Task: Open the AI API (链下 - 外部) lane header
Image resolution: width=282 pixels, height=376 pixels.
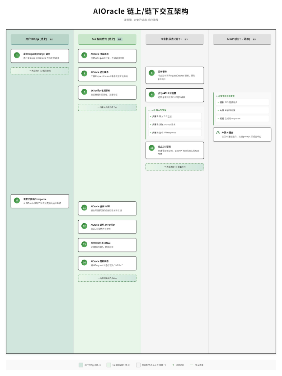Action: 242,39
